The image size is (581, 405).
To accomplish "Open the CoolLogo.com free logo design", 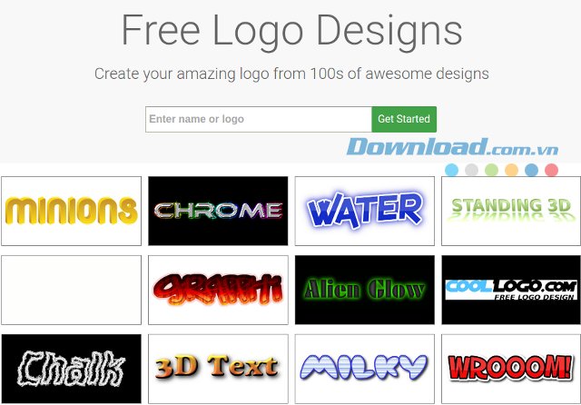I will pyautogui.click(x=511, y=290).
